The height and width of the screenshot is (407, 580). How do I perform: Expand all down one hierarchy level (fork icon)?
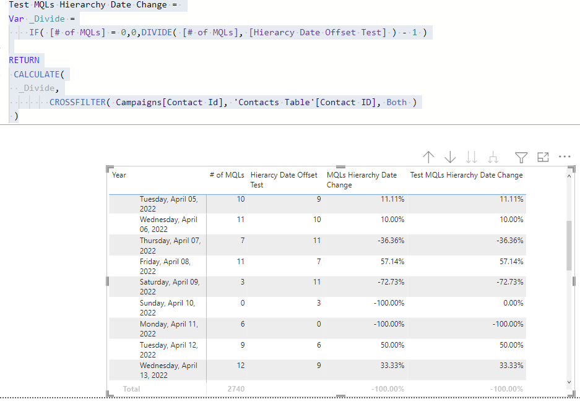click(493, 158)
